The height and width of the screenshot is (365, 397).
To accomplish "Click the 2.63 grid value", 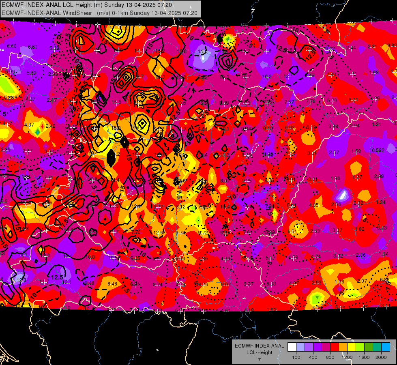I will point(315,231).
